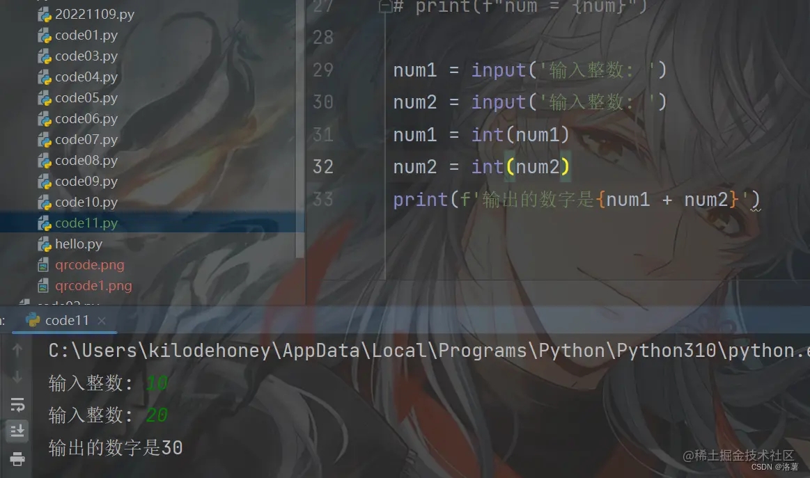Click line number 32 in gutter
The height and width of the screenshot is (478, 810).
click(x=323, y=167)
